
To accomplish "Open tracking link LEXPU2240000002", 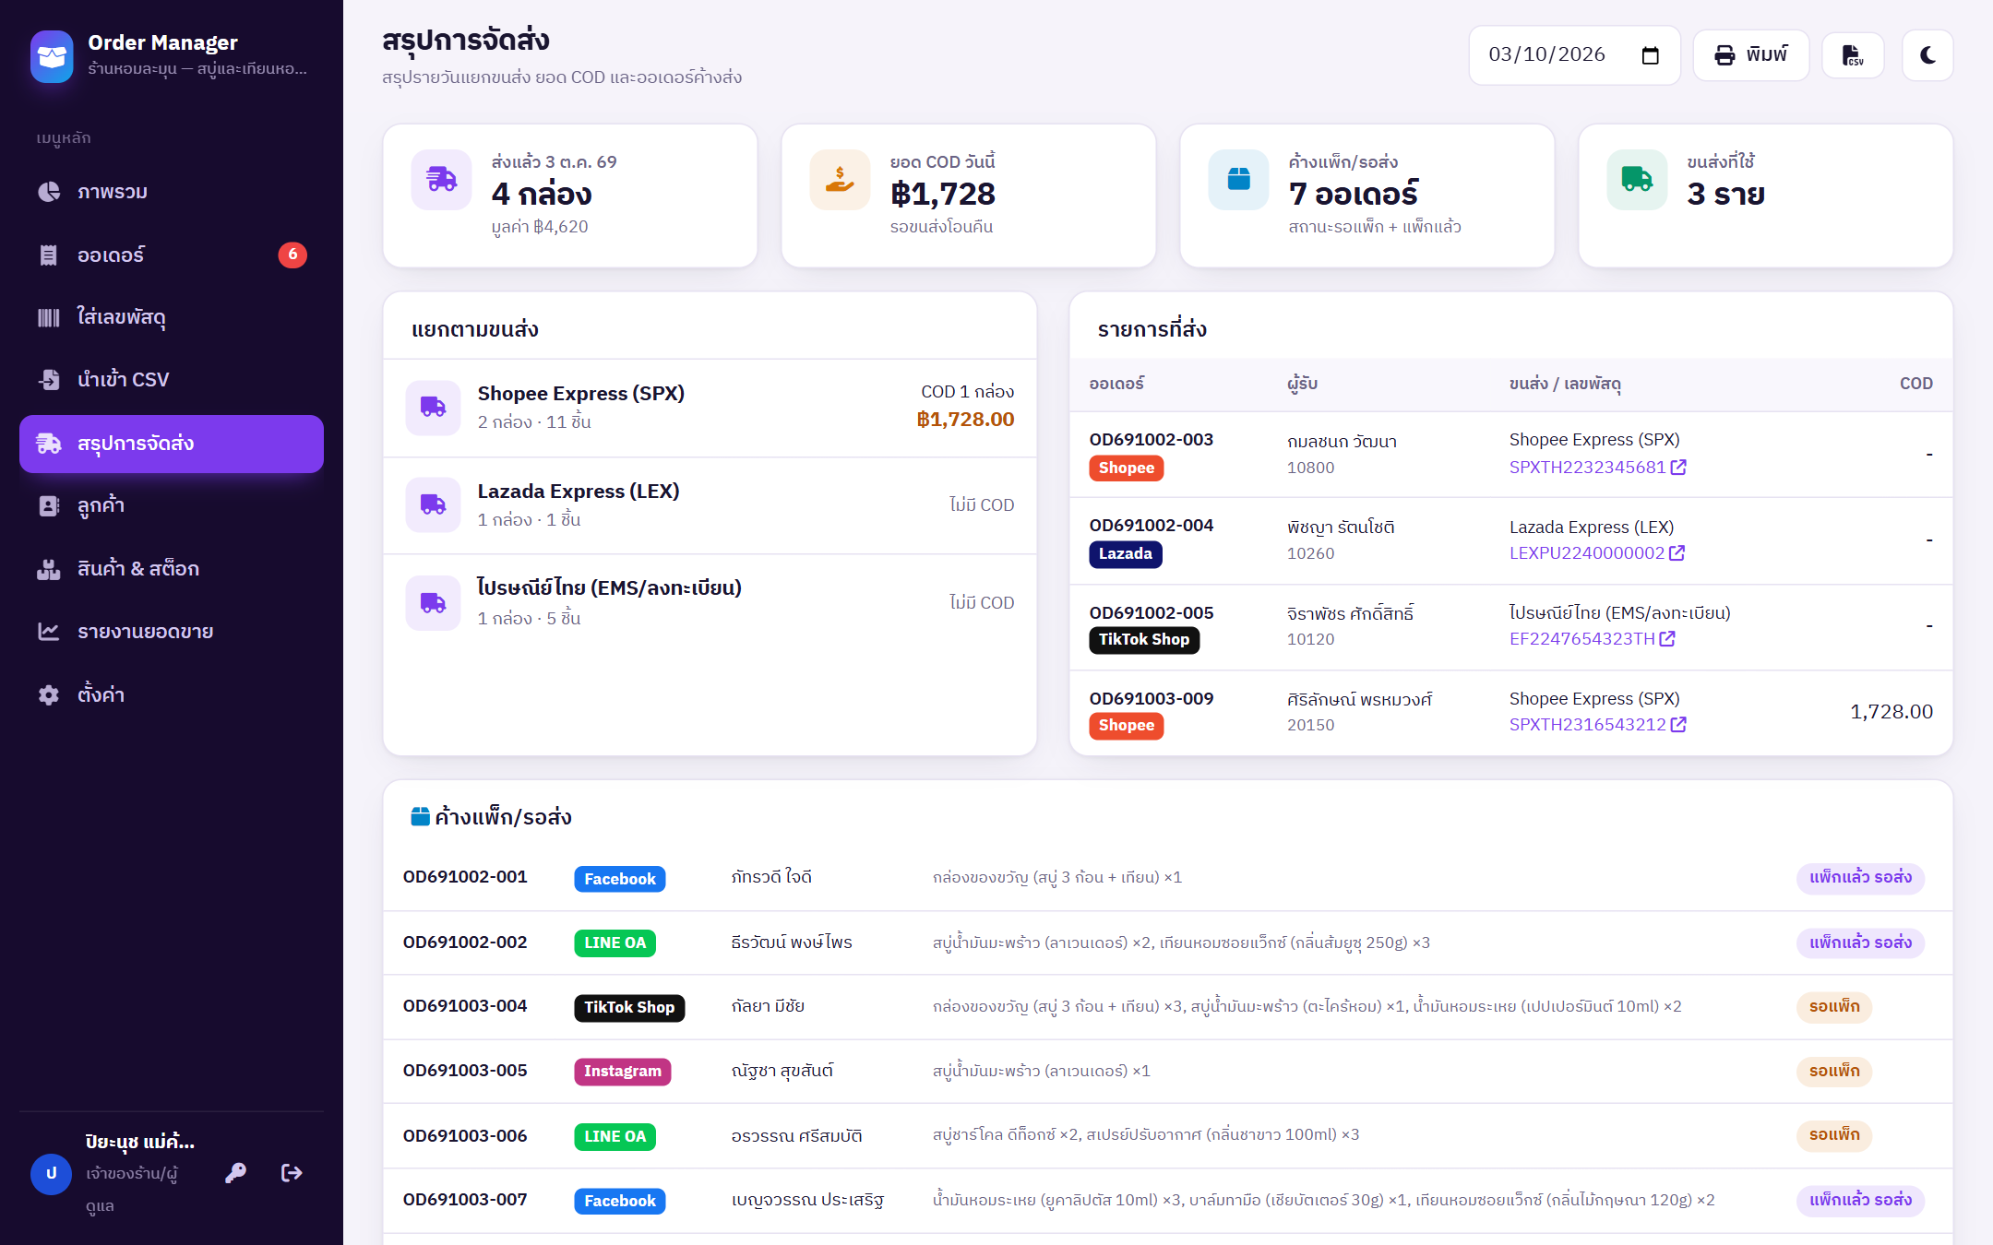I will coord(1596,553).
